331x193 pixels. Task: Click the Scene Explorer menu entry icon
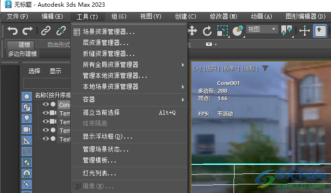76,32
